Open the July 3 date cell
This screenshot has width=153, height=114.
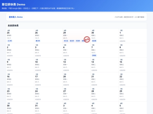[x=48, y=50]
